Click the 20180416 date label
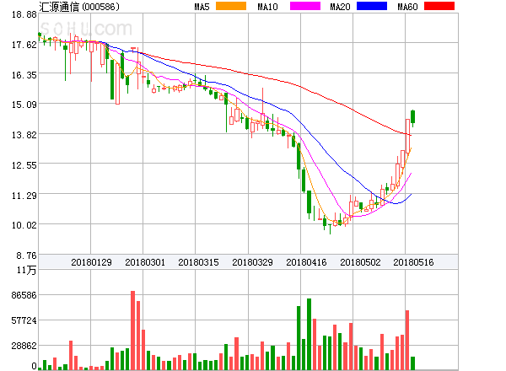This screenshot has width=506, height=371. (306, 262)
